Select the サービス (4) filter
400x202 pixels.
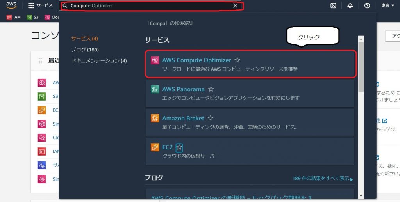click(84, 39)
